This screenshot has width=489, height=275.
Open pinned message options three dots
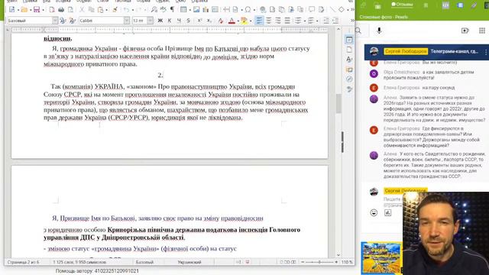pyautogui.click(x=486, y=52)
